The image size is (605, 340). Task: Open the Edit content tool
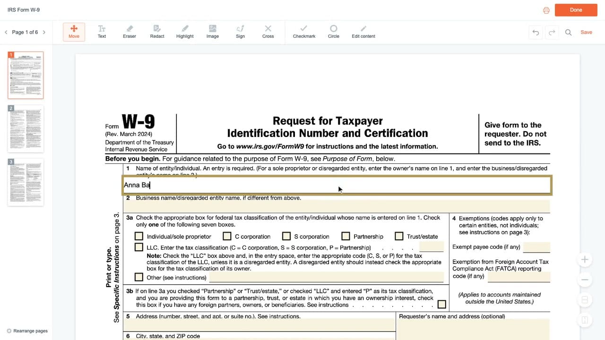[363, 32]
